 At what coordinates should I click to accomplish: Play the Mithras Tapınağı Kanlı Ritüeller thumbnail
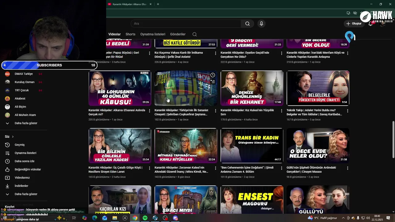(186, 146)
